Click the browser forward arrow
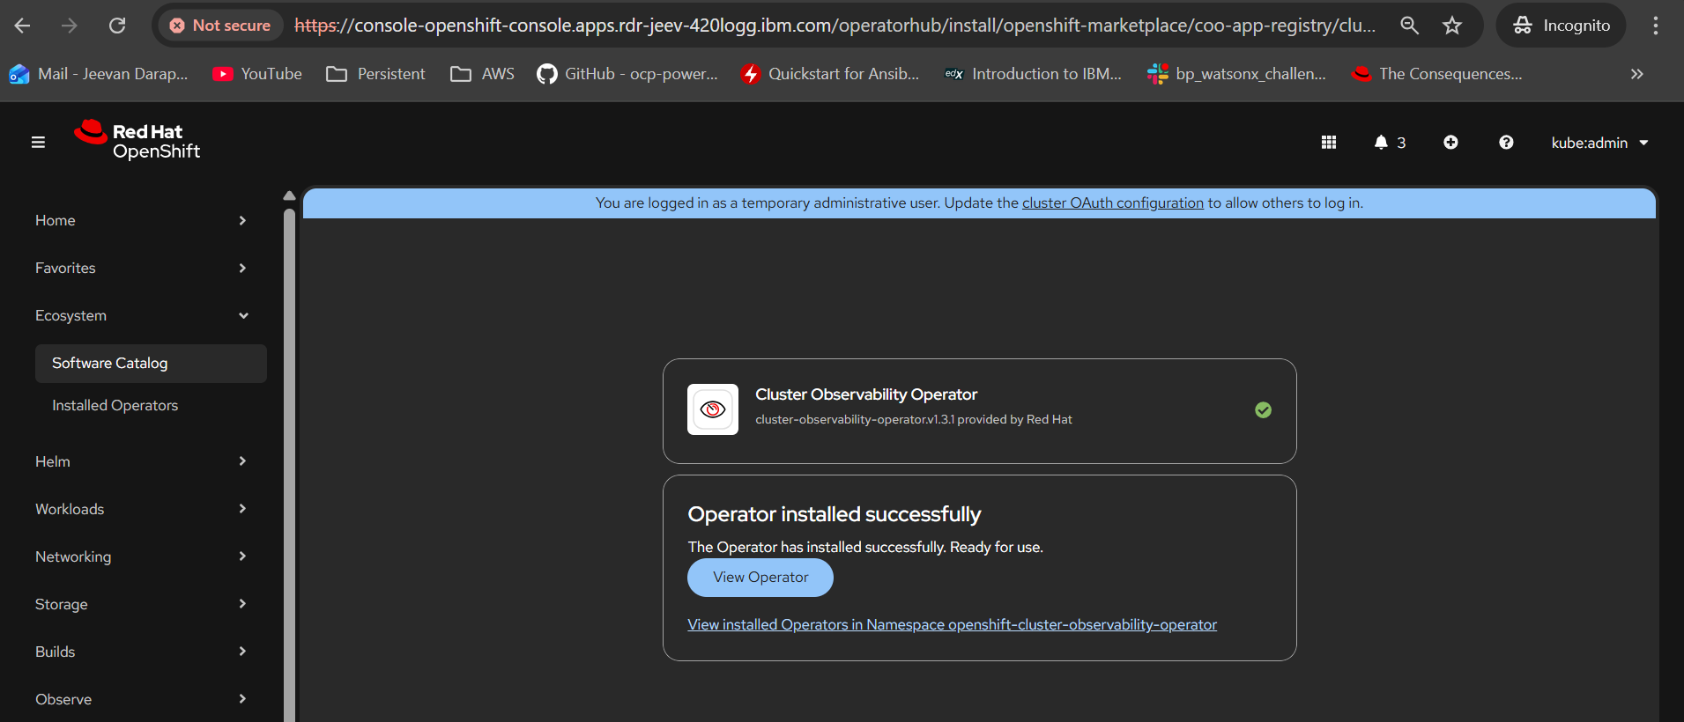Image resolution: width=1684 pixels, height=722 pixels. click(x=70, y=26)
